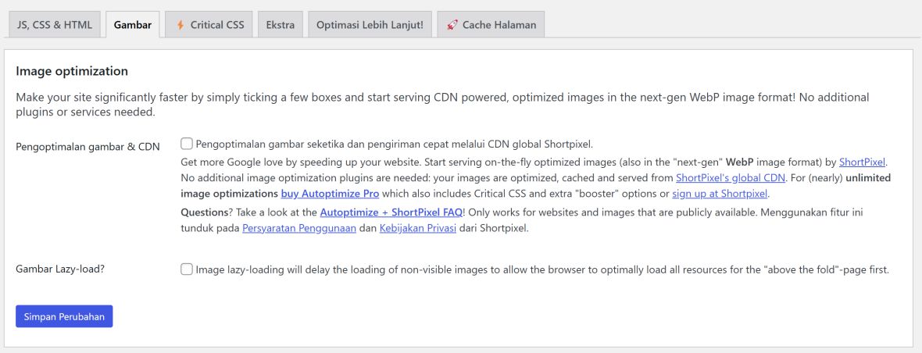Click the Gambar Lazy-load? setting label

(60, 269)
